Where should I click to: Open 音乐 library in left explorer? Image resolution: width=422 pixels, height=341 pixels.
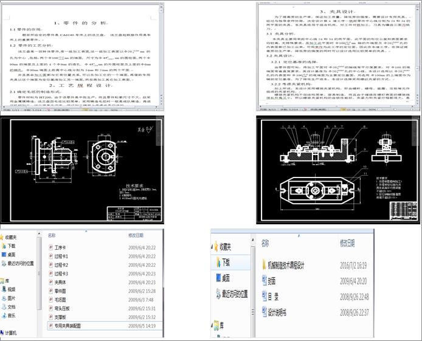pos(9,315)
